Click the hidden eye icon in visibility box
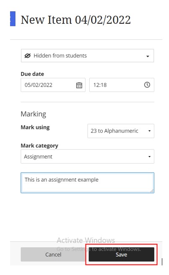This screenshot has width=169, height=275. point(27,56)
